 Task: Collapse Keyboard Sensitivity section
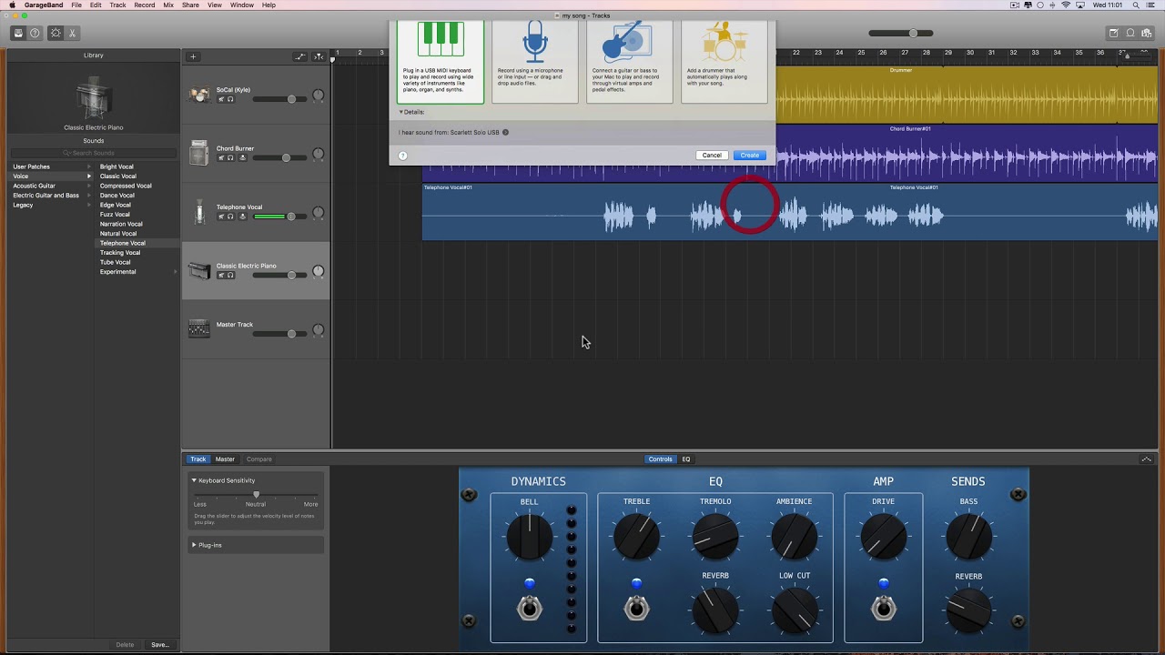tap(194, 480)
